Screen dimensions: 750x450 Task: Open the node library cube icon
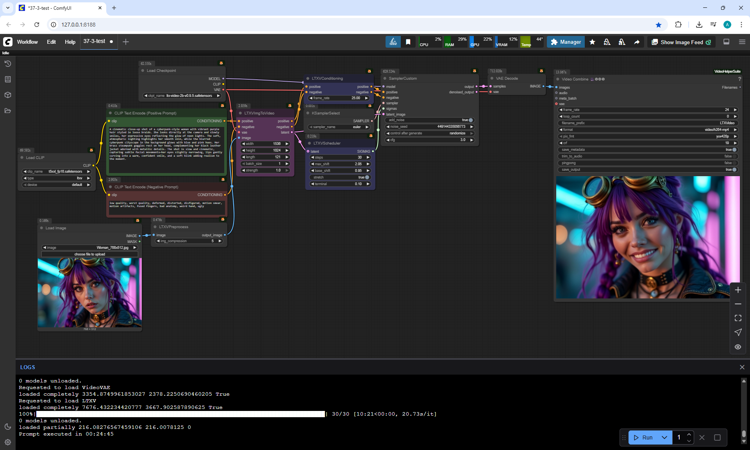tap(8, 95)
